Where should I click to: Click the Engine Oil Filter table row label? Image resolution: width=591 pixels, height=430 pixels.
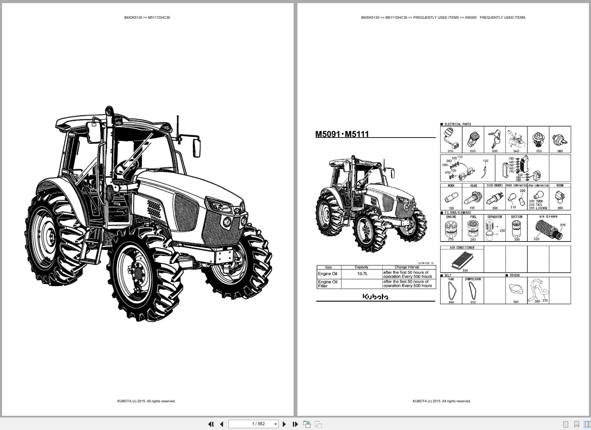328,284
